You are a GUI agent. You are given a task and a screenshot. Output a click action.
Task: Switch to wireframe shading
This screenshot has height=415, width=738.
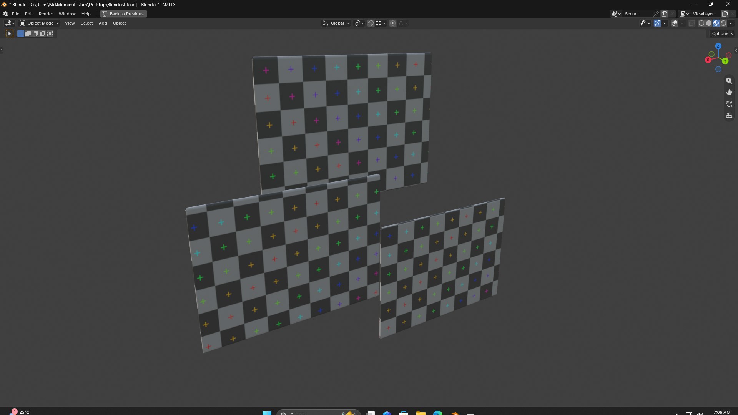701,23
